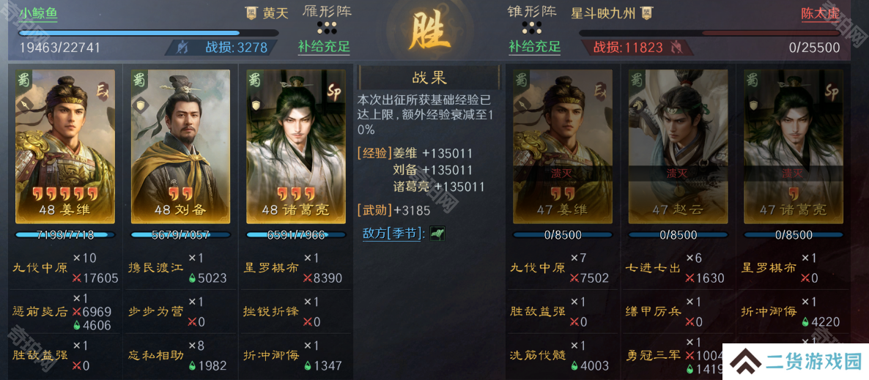Viewport: 869px width, 380px height.
Task: Click the alliance badge icon beside 黄天
Action: [251, 12]
